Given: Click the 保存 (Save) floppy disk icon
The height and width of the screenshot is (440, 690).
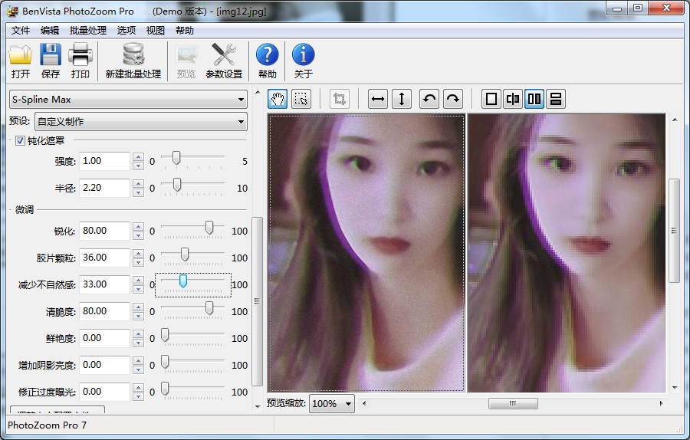Looking at the screenshot, I should [x=51, y=61].
